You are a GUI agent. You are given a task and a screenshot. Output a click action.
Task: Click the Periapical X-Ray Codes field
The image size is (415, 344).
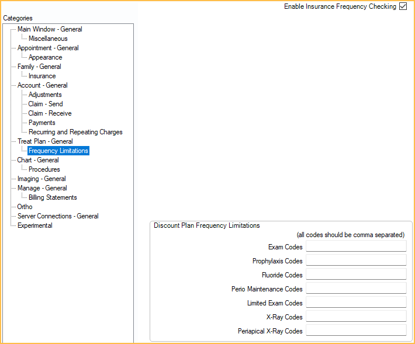click(x=355, y=331)
